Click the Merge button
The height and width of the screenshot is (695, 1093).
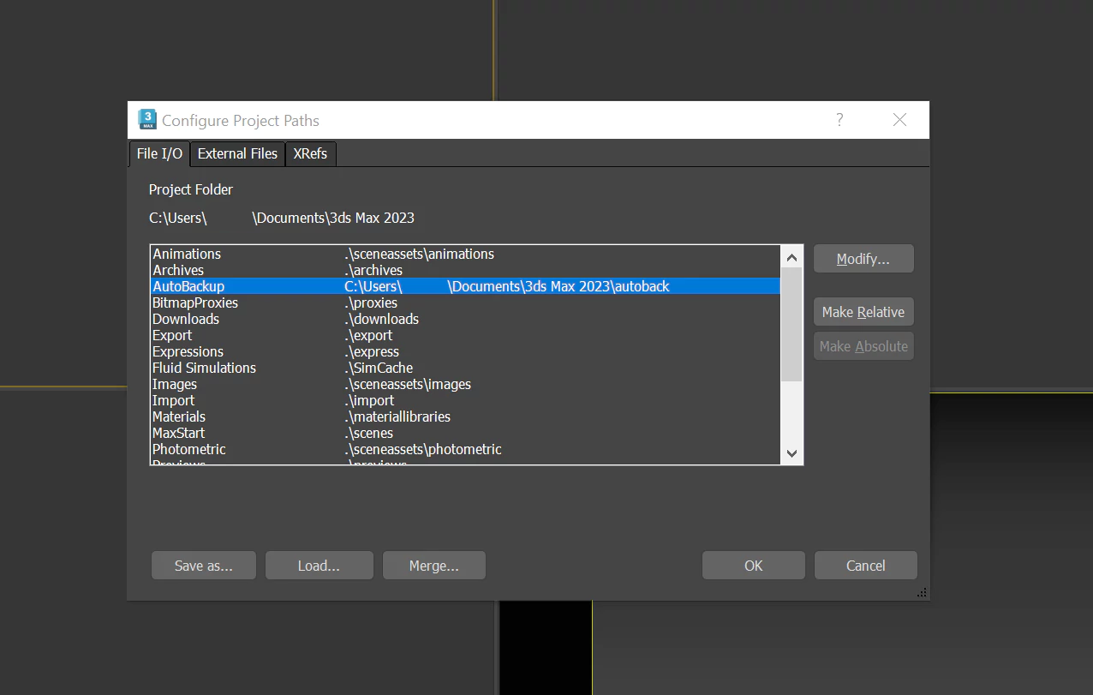pyautogui.click(x=433, y=565)
